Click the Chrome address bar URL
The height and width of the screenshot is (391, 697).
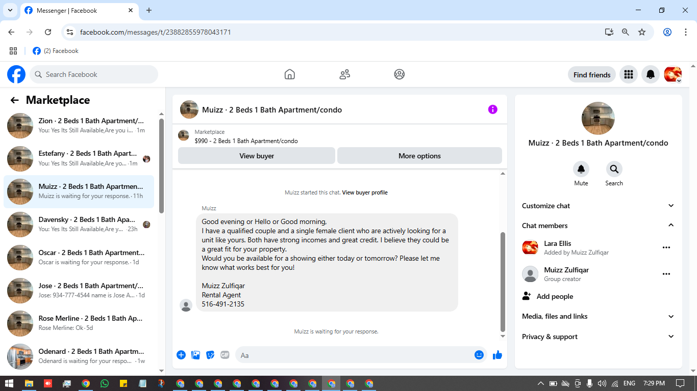coord(156,32)
